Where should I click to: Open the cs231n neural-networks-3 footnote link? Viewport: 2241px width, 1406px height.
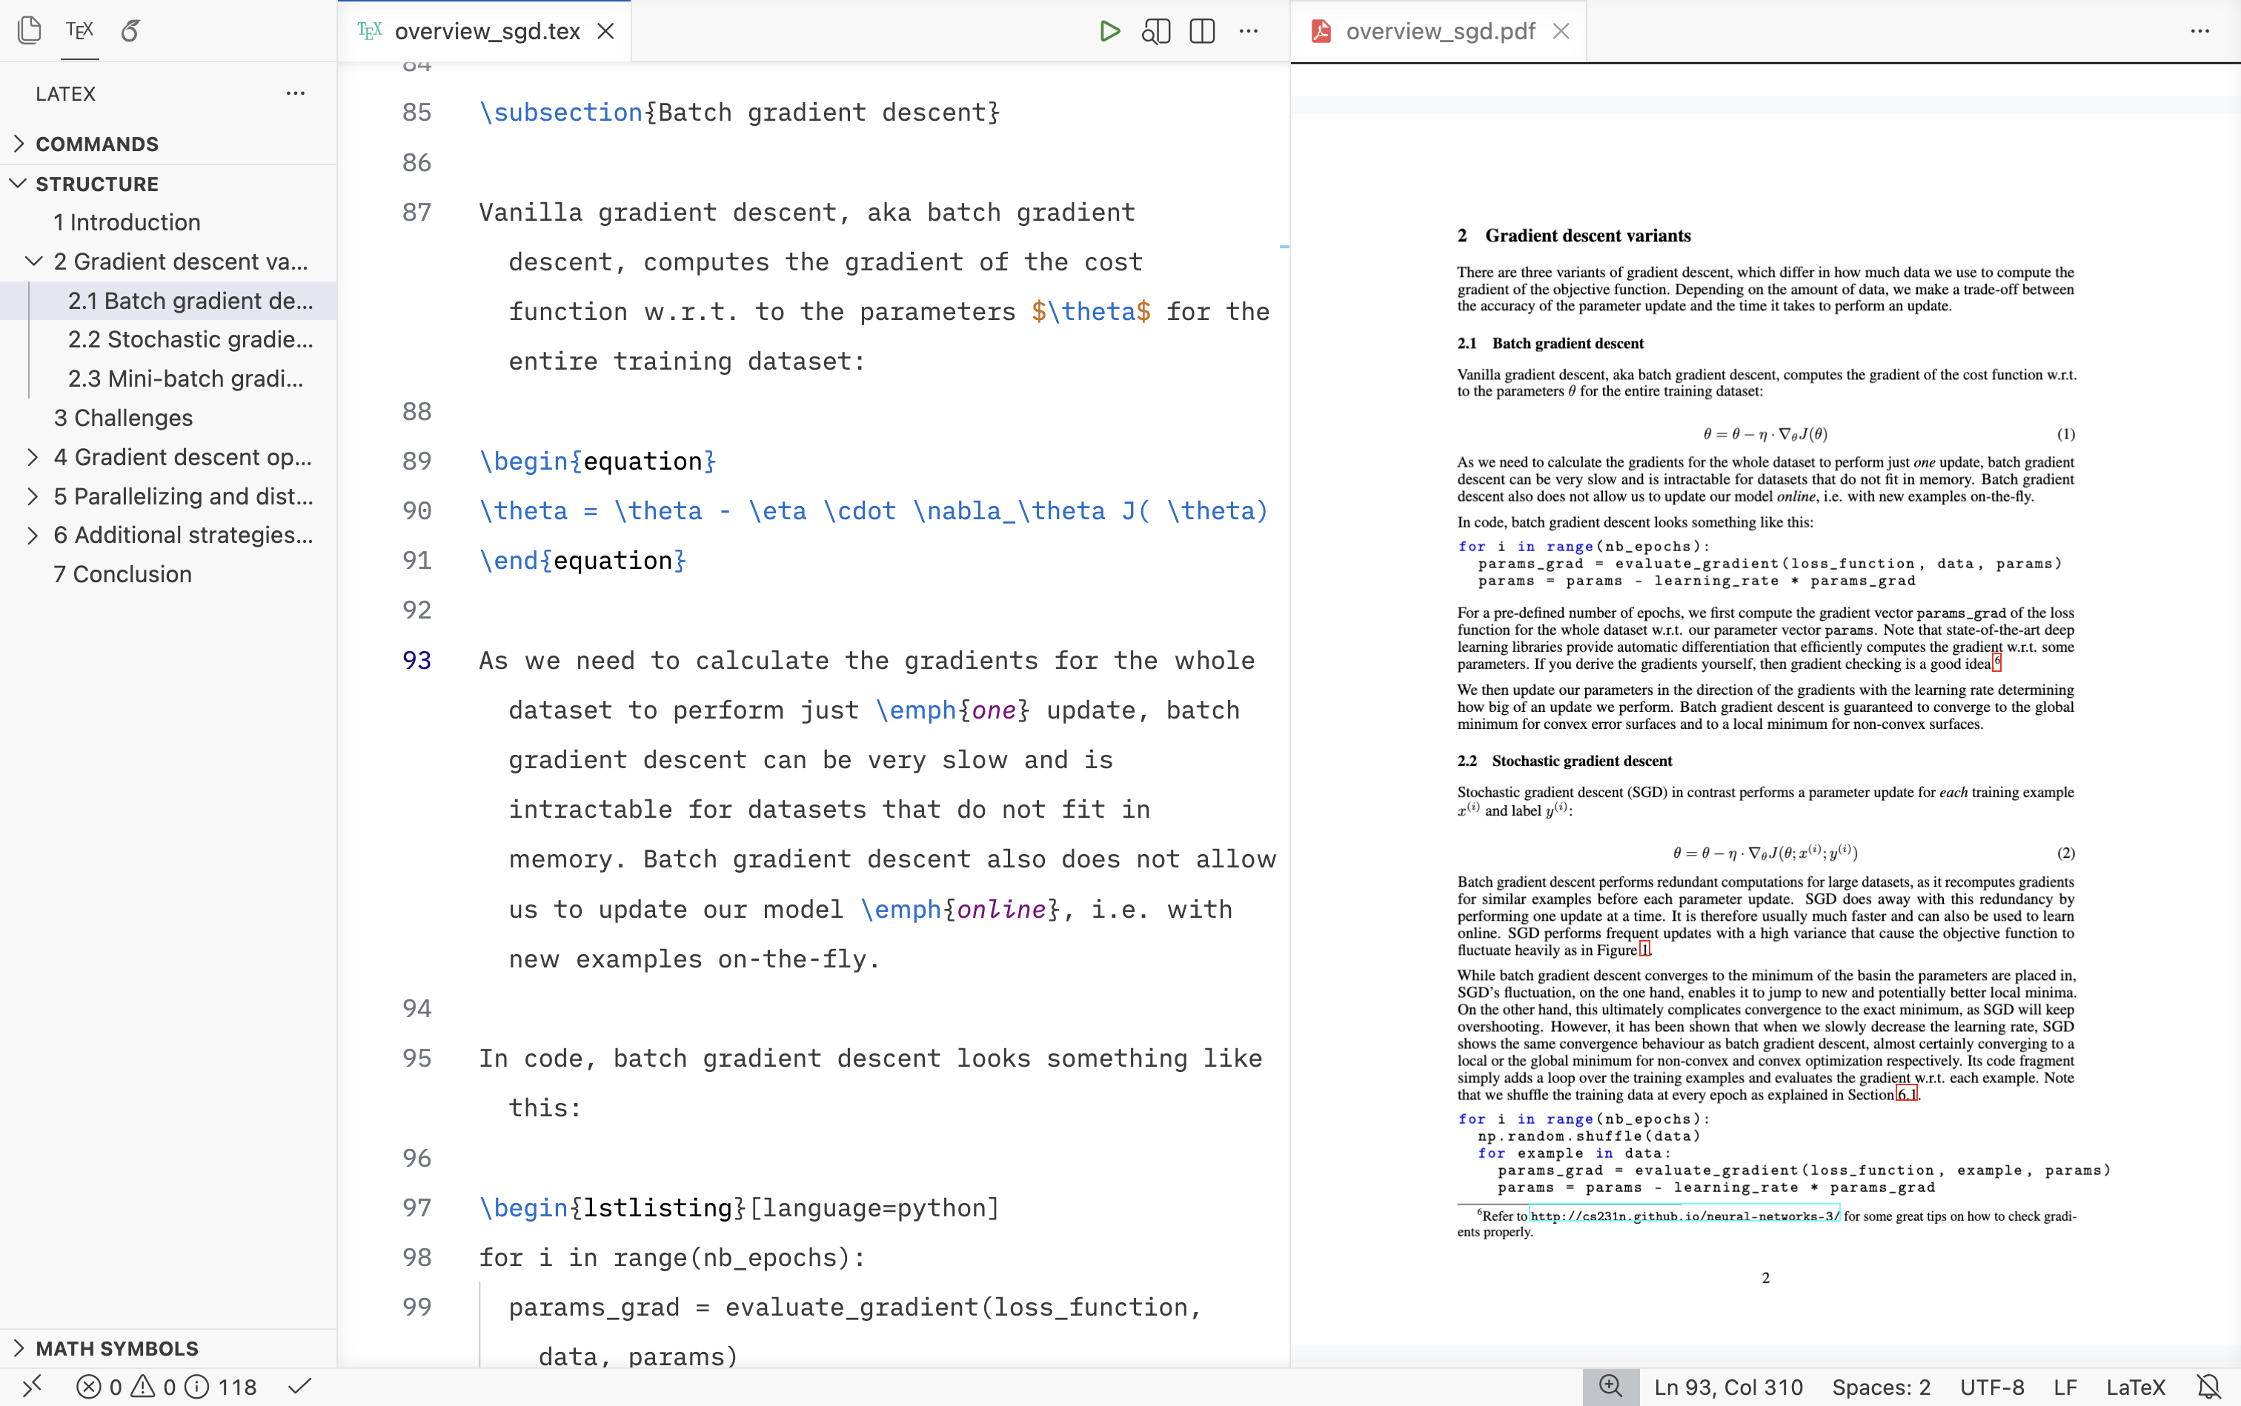tap(1684, 1216)
